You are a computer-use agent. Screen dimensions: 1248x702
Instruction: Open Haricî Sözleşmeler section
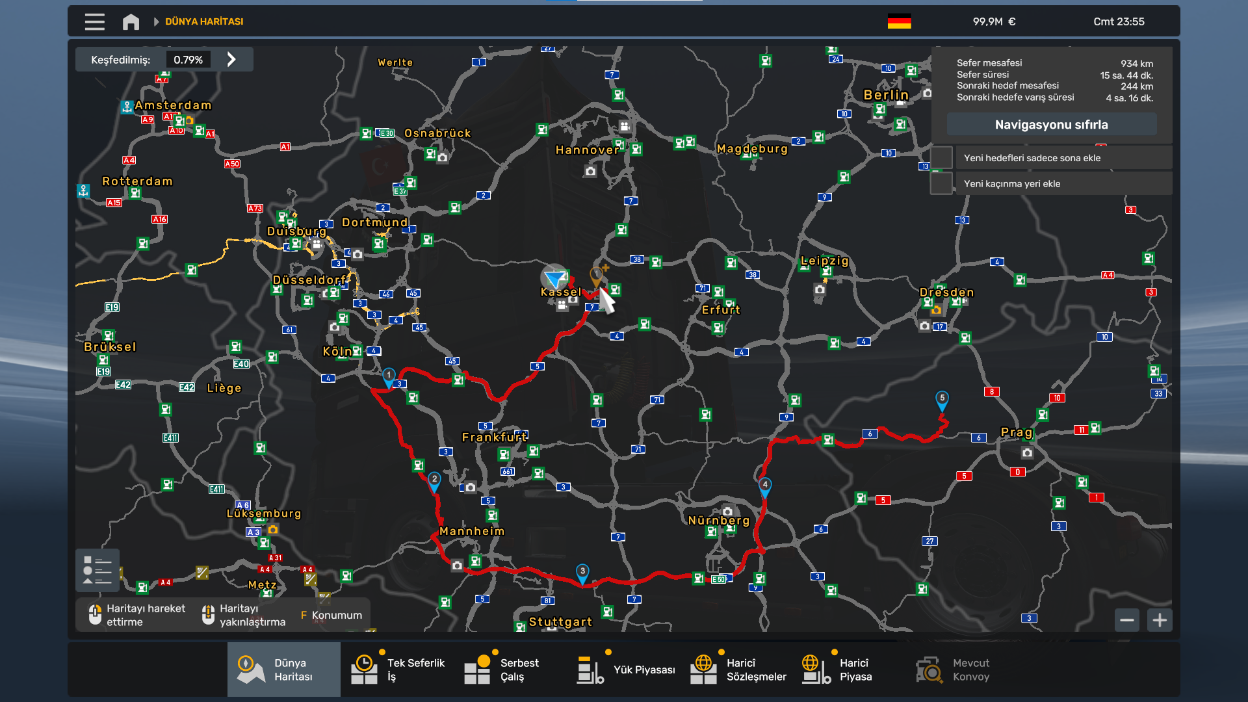click(x=738, y=669)
